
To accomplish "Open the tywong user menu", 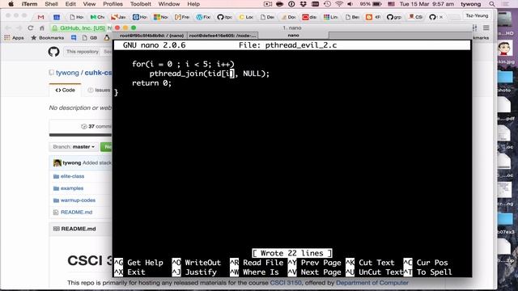I will click(471, 4).
